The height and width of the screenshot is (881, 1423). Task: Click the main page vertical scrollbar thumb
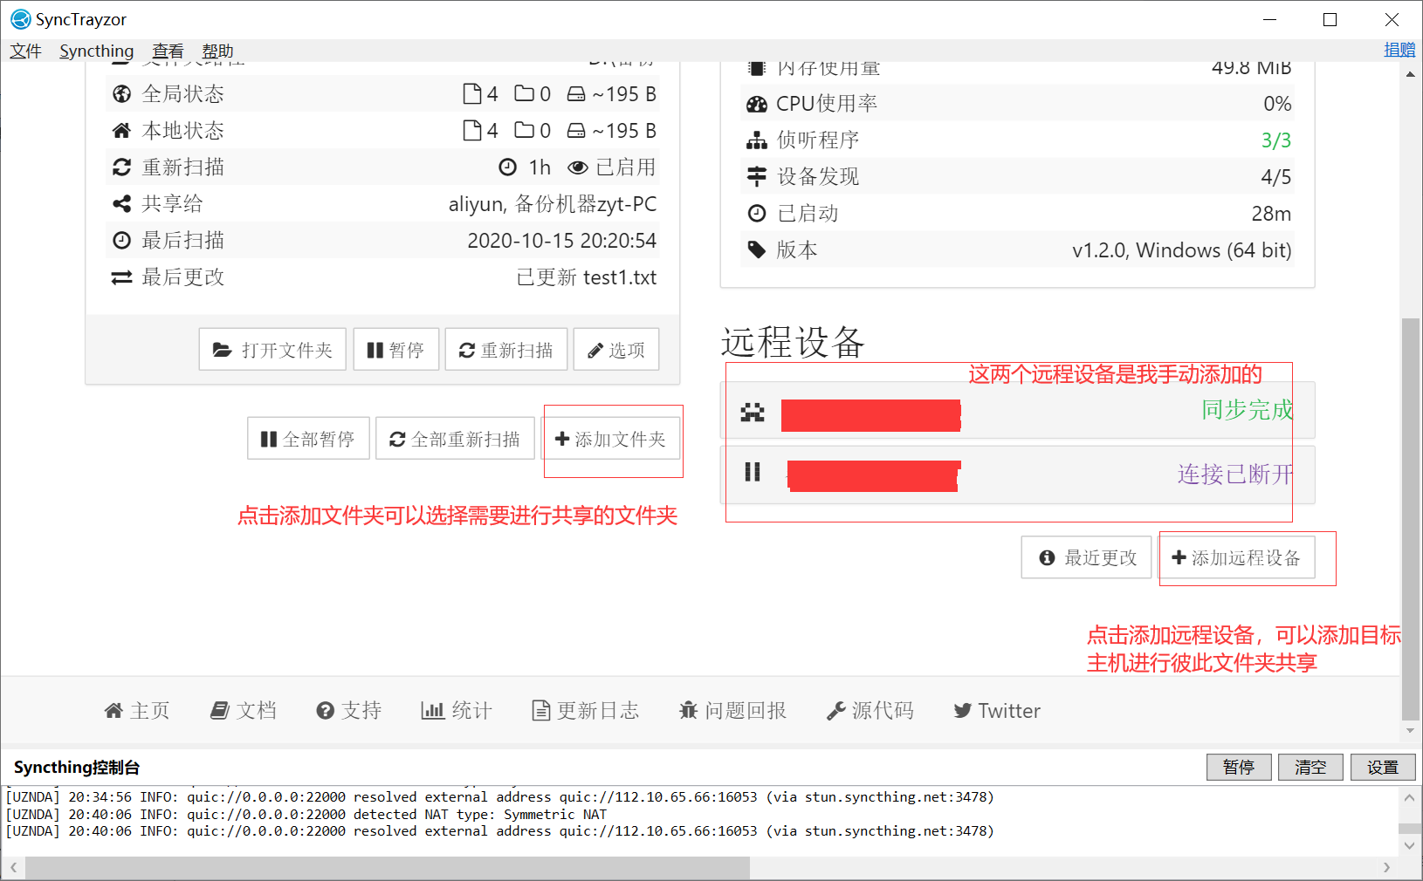(1411, 520)
